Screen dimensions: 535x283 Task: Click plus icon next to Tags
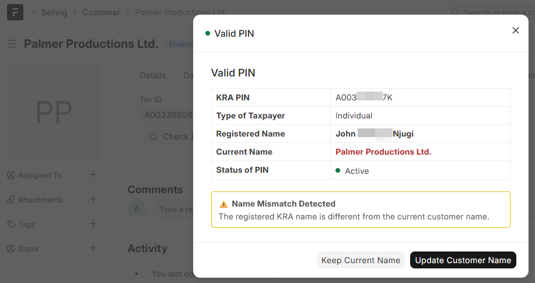[x=93, y=223]
